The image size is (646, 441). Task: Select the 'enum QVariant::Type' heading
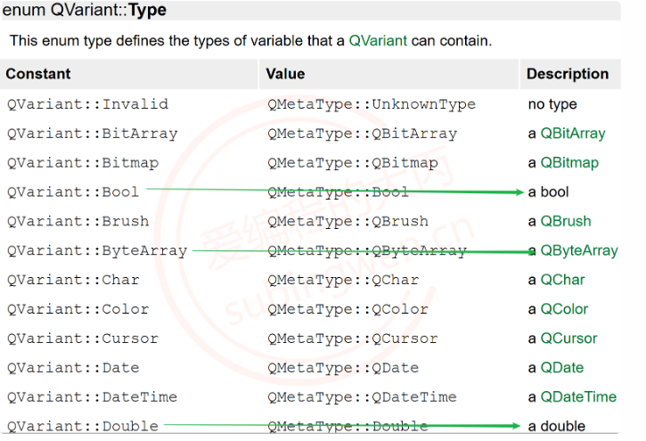click(85, 10)
